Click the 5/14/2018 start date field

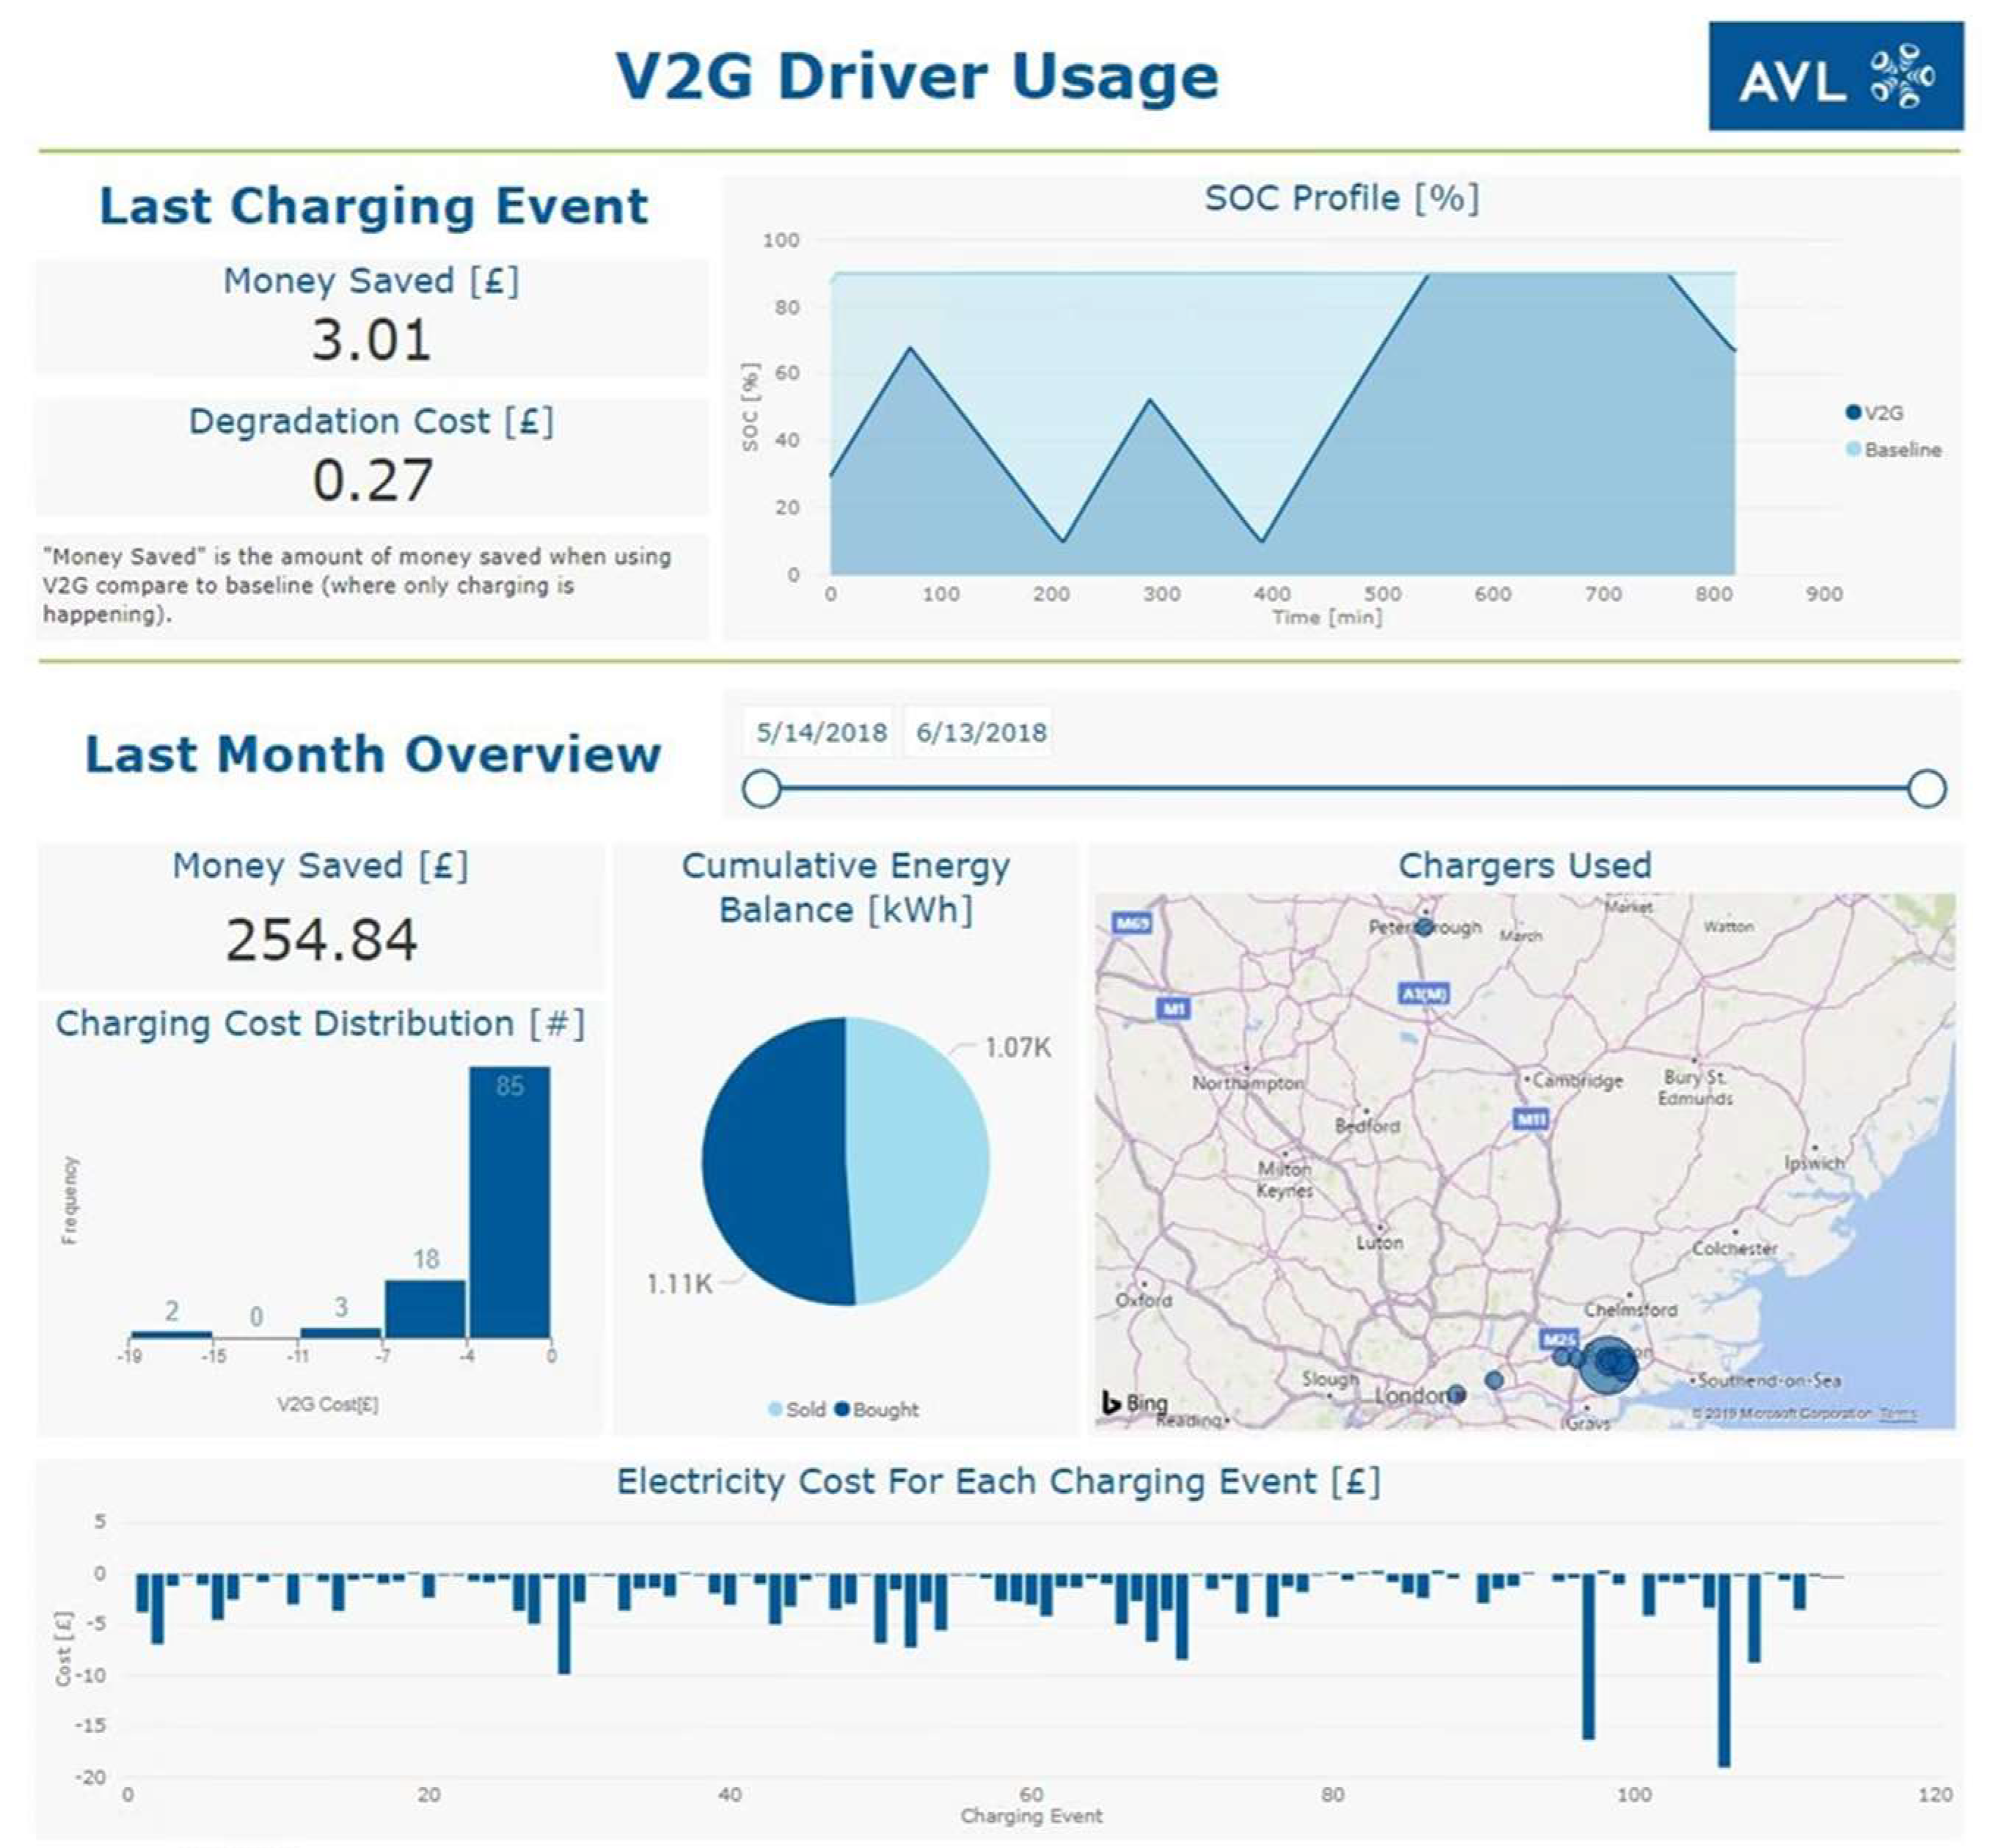pos(820,732)
